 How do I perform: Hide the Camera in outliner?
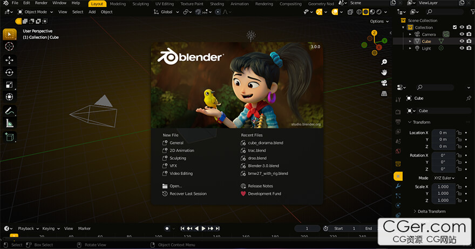(x=462, y=34)
